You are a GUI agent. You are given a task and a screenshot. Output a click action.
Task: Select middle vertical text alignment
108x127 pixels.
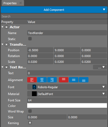(74, 80)
